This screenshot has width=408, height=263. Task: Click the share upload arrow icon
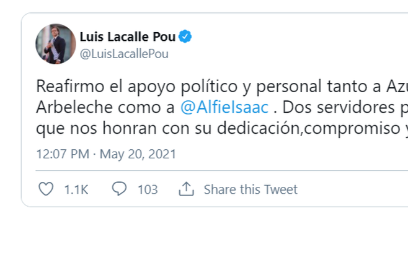(x=186, y=189)
